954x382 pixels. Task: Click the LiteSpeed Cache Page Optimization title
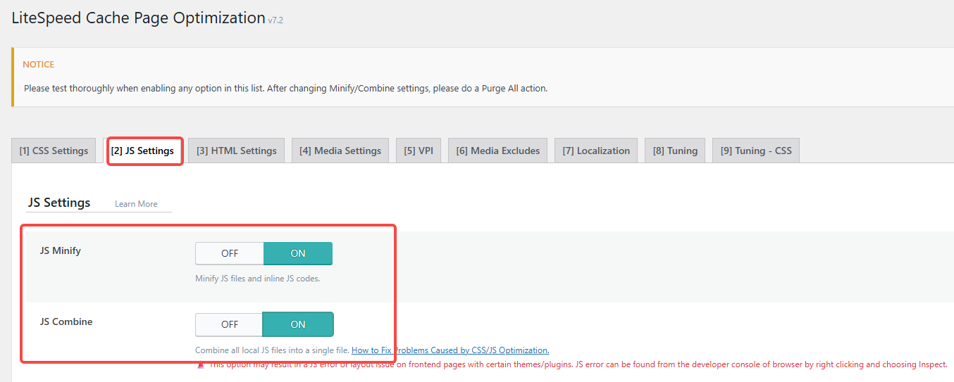[x=139, y=18]
